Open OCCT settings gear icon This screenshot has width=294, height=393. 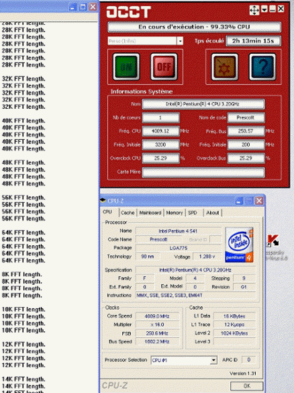225,67
